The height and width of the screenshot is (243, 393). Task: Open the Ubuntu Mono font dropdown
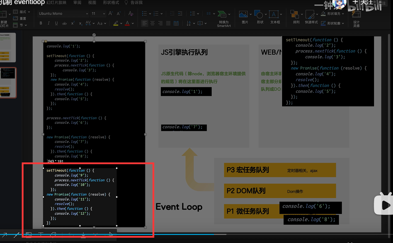pos(87,14)
